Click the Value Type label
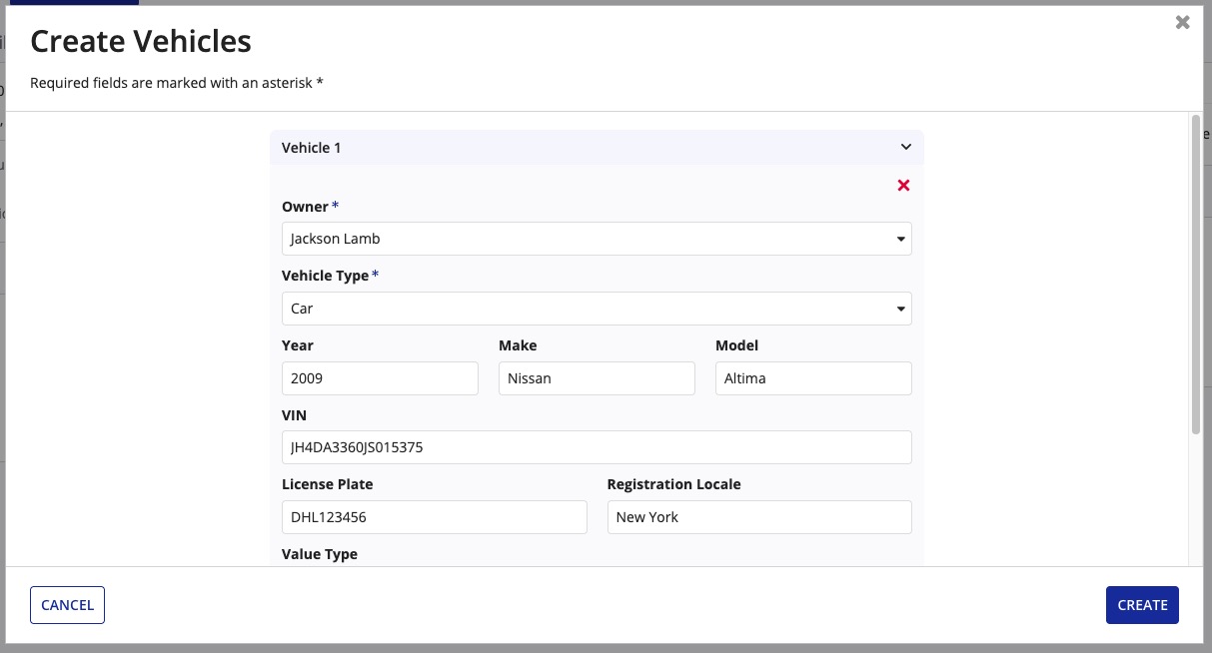The height and width of the screenshot is (653, 1212). point(320,554)
